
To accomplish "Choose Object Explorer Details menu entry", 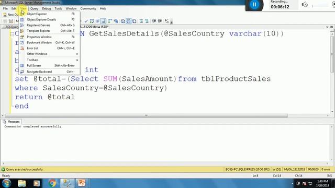I will pyautogui.click(x=50, y=19).
